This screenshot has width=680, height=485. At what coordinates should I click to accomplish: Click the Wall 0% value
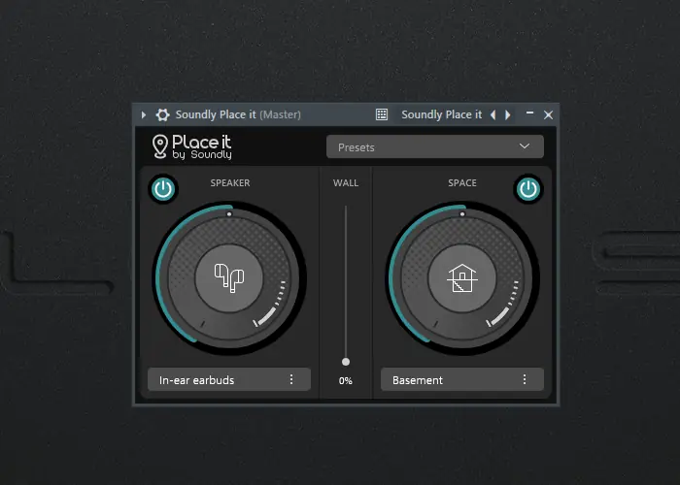click(346, 381)
